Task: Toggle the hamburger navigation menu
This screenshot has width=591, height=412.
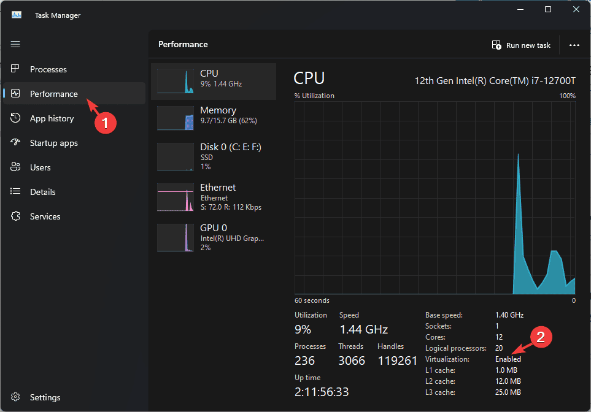Action: (x=16, y=44)
